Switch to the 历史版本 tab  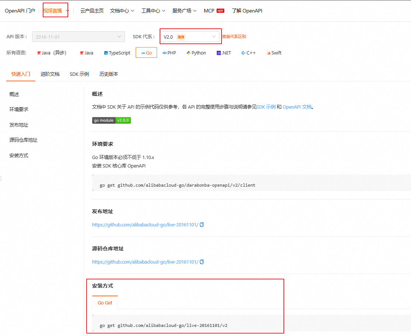click(x=109, y=74)
